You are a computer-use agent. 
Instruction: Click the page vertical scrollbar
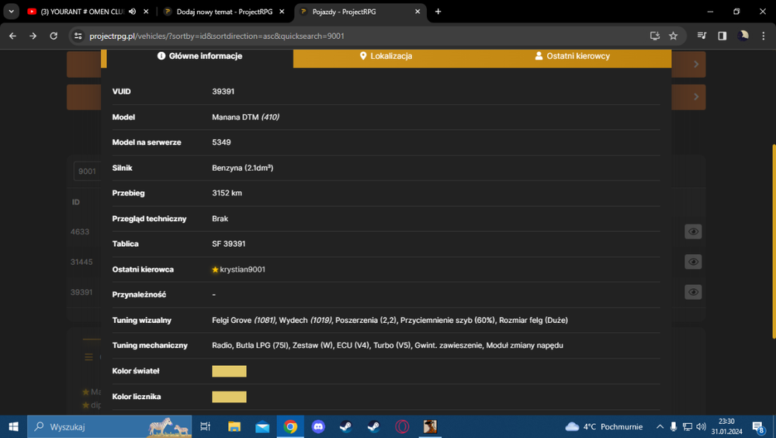pos(773,242)
